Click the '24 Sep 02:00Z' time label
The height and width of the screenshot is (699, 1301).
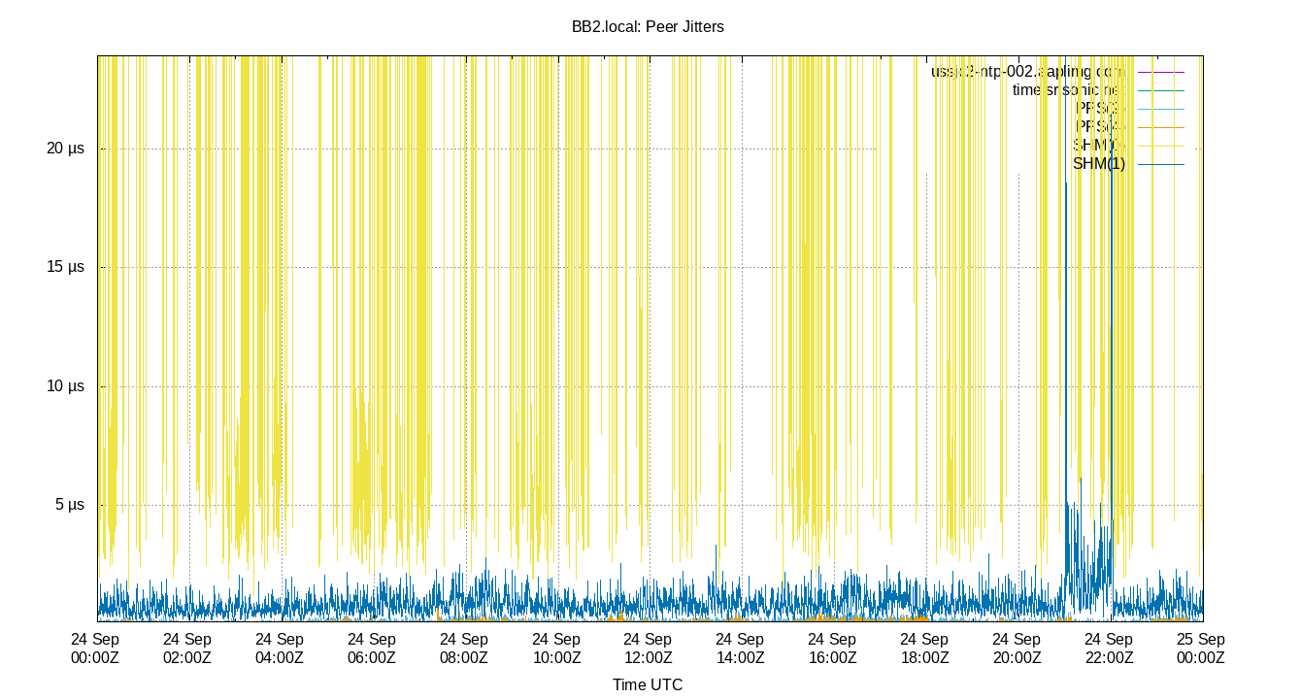pyautogui.click(x=187, y=649)
